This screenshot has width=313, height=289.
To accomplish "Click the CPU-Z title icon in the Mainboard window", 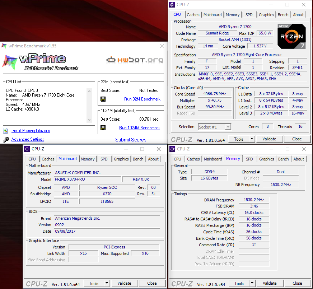I will pos(27,149).
